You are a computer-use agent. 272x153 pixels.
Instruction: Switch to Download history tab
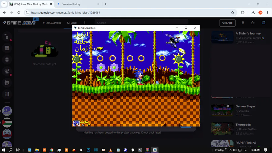point(78,4)
